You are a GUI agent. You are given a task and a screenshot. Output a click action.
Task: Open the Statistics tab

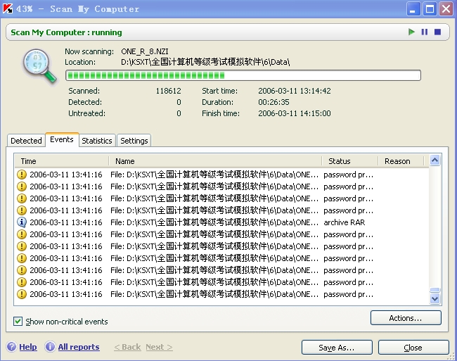pos(97,141)
